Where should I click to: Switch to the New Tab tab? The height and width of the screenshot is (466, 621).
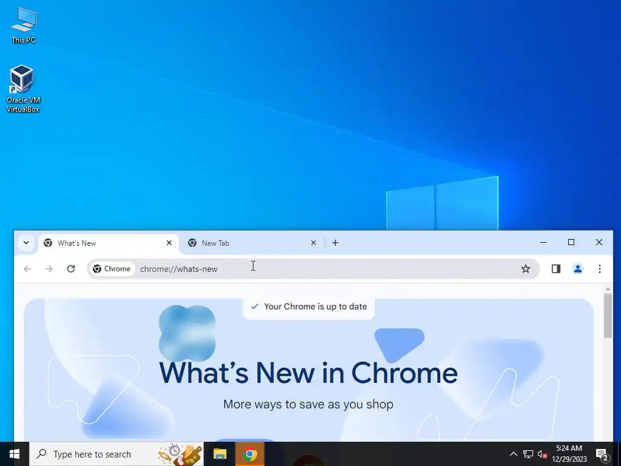click(253, 243)
